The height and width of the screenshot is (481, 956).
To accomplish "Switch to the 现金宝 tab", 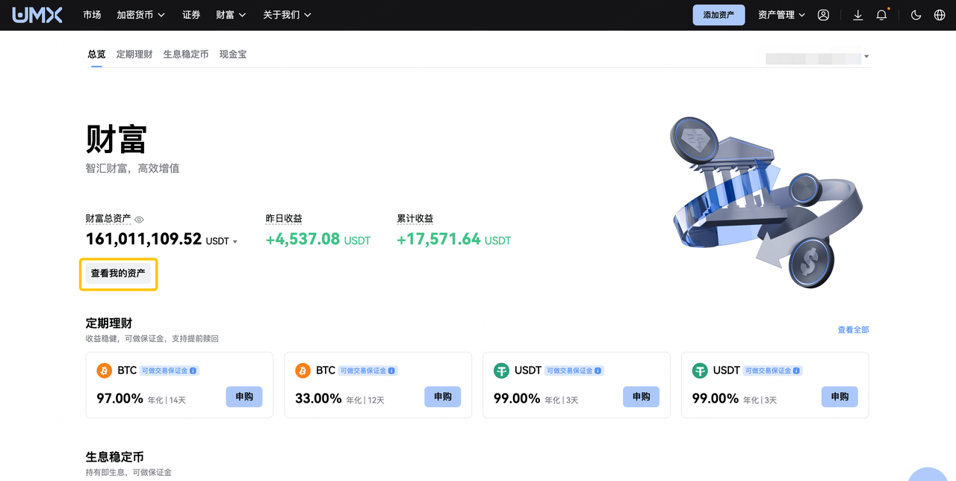I will [x=233, y=55].
